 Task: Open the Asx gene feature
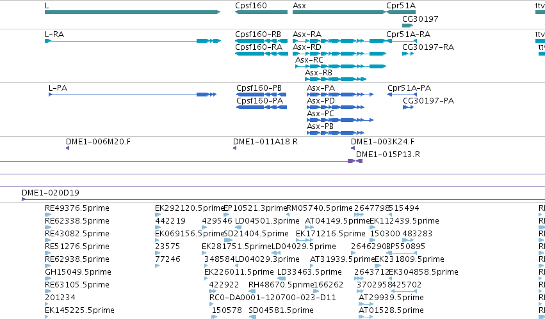(x=339, y=12)
